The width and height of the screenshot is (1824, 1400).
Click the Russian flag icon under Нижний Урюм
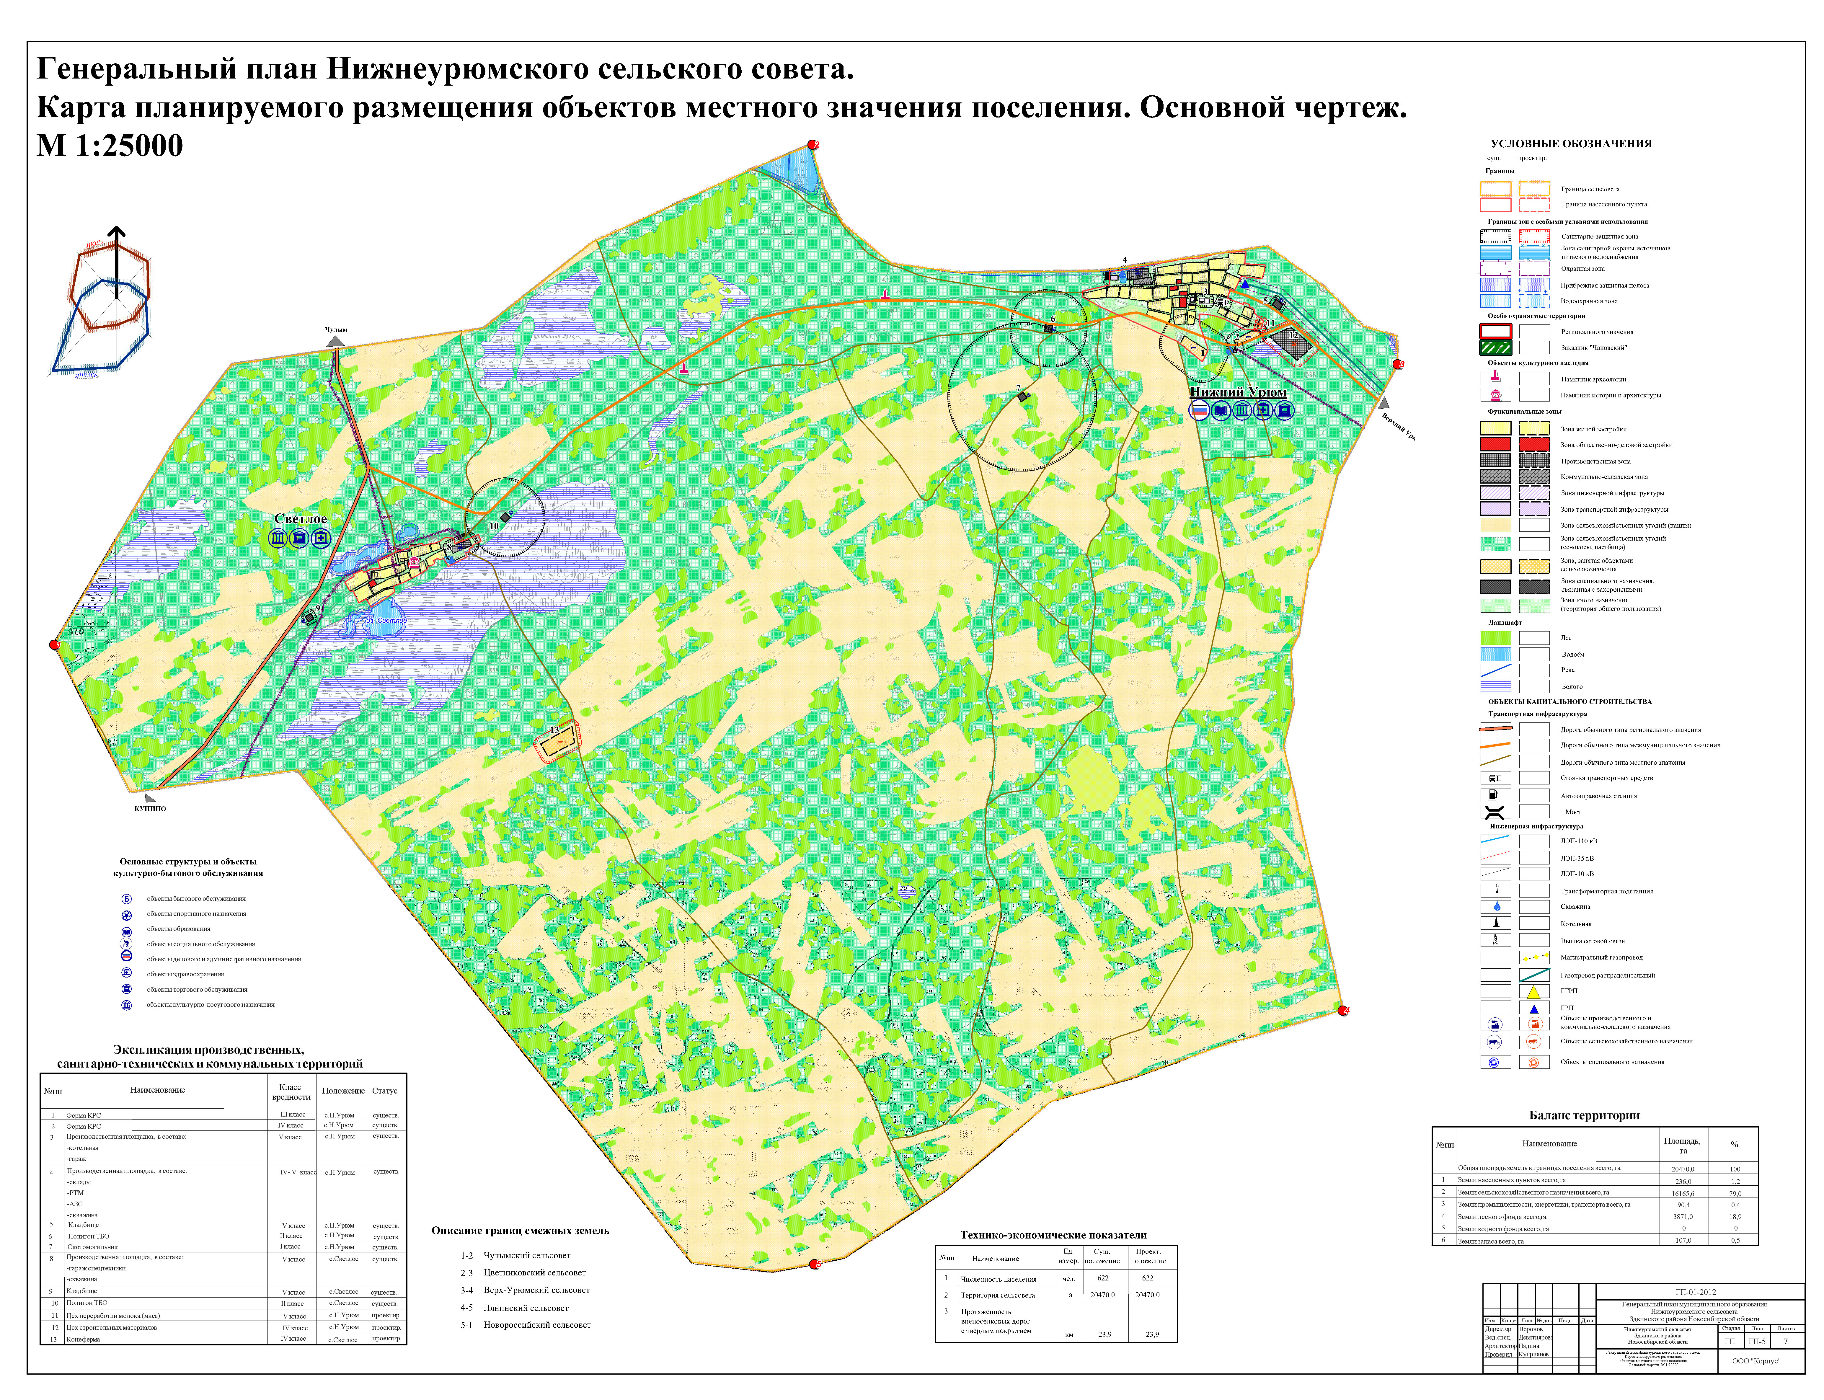tap(1199, 410)
